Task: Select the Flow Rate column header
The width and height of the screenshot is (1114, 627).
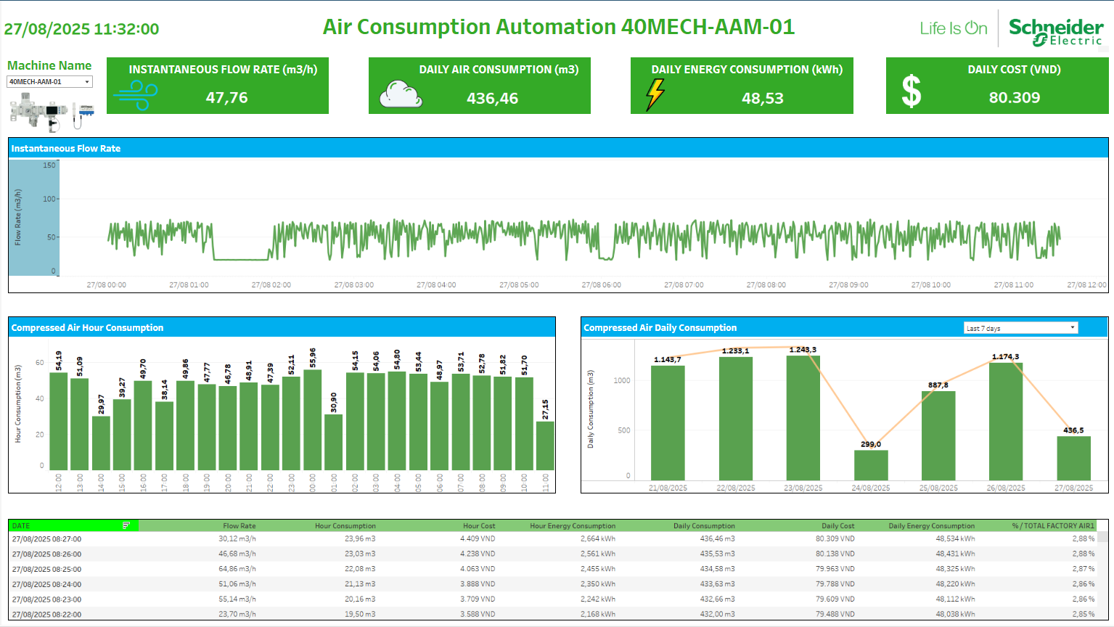Action: [x=239, y=525]
